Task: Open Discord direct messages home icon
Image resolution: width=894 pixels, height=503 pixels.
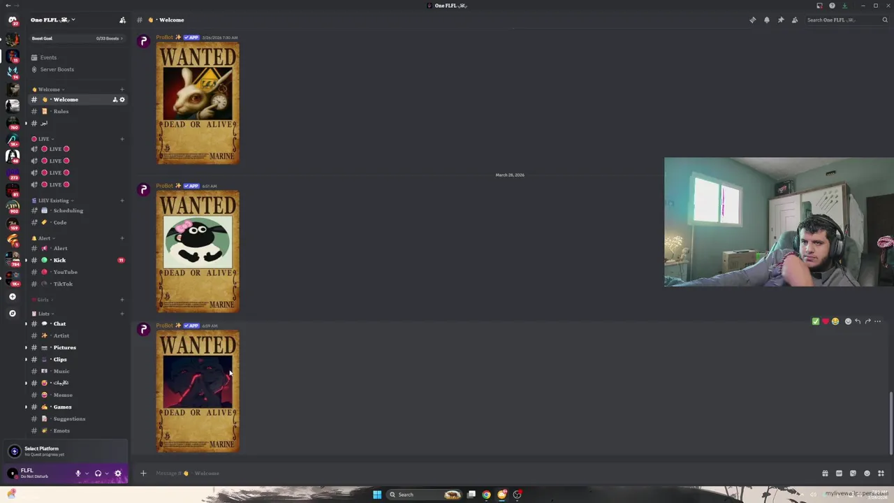Action: pos(12,20)
